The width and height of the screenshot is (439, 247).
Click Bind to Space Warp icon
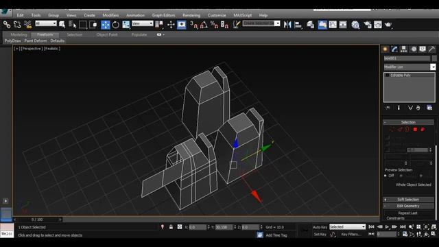[27, 25]
